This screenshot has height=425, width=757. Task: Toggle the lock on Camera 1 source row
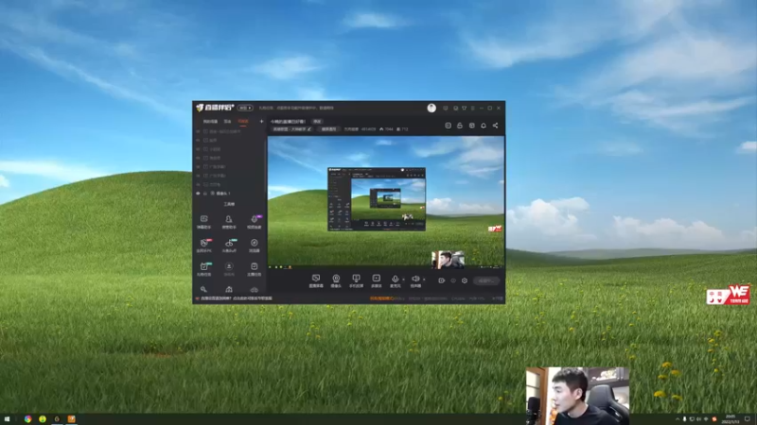coord(205,194)
